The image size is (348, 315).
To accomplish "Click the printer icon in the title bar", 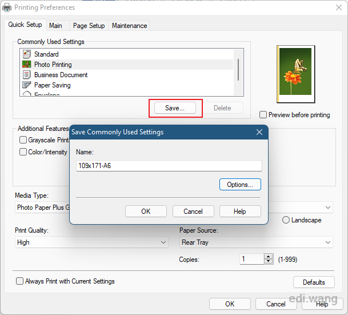I will pos(7,7).
